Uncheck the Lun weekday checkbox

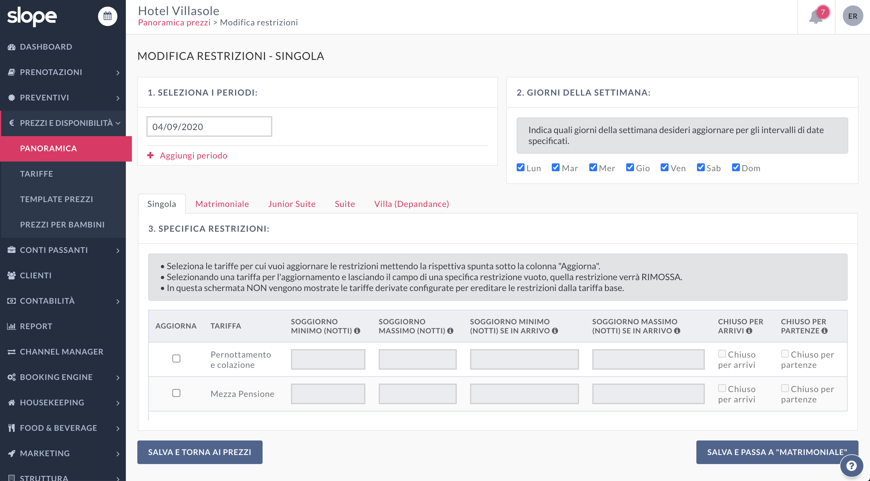[520, 168]
